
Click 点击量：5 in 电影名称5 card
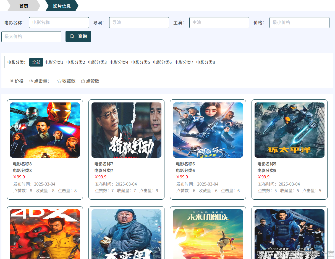click(x=312, y=191)
